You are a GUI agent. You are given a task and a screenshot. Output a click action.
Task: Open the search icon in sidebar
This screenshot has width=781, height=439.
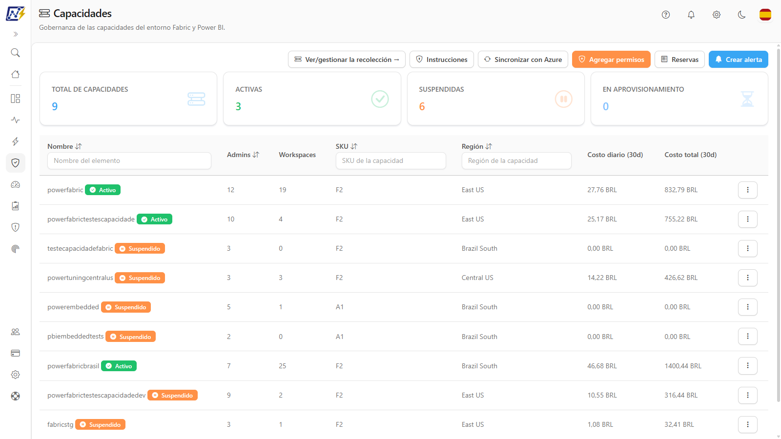point(16,53)
